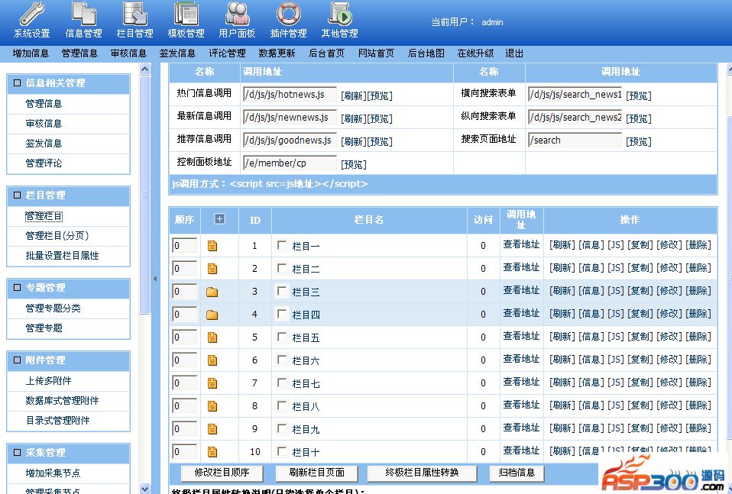This screenshot has height=494, width=732.
Task: Tick the 栏目五 checkbox
Action: (x=283, y=337)
